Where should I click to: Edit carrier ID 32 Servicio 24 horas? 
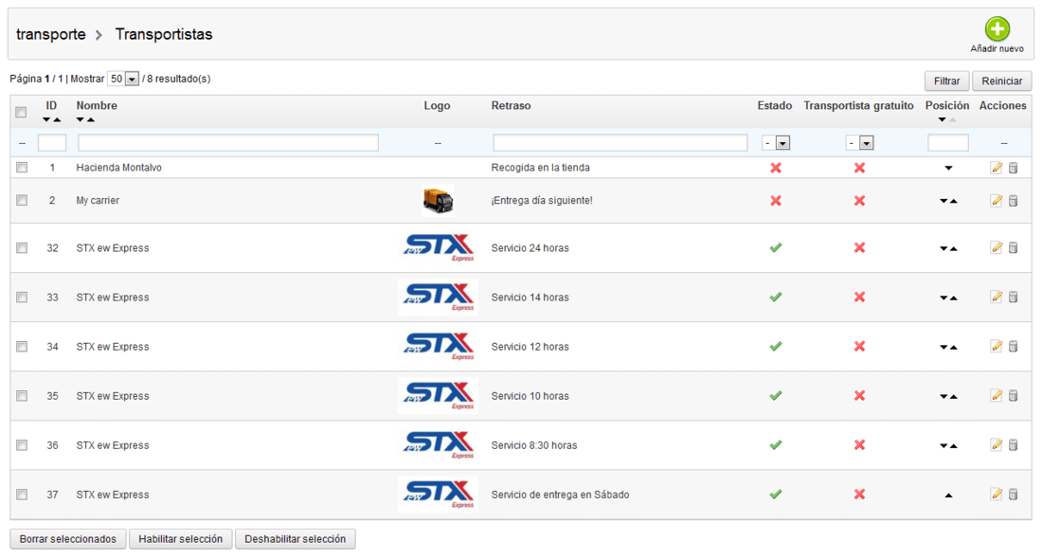point(996,247)
